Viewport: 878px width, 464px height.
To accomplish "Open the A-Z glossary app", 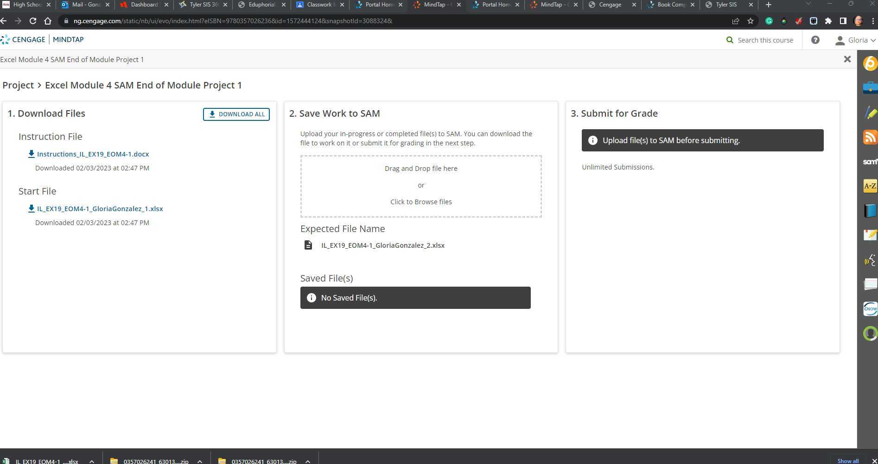I will click(870, 186).
